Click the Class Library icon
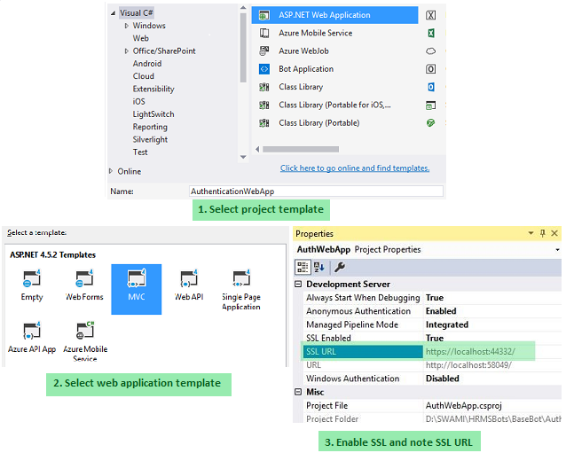Image resolution: width=566 pixels, height=453 pixels. (264, 87)
